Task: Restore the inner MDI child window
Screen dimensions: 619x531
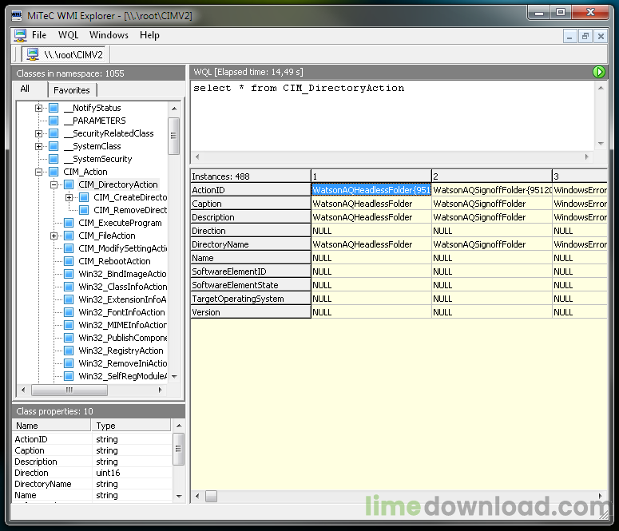Action: point(585,36)
